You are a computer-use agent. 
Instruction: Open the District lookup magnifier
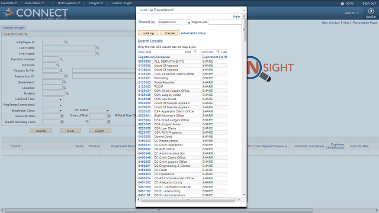67,93
